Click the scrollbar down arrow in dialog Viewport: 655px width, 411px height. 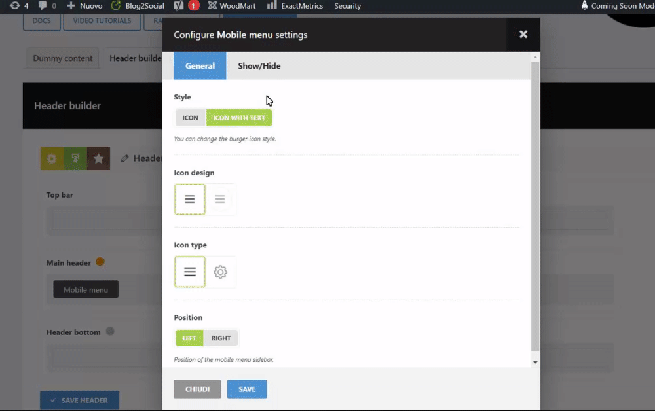click(x=535, y=363)
